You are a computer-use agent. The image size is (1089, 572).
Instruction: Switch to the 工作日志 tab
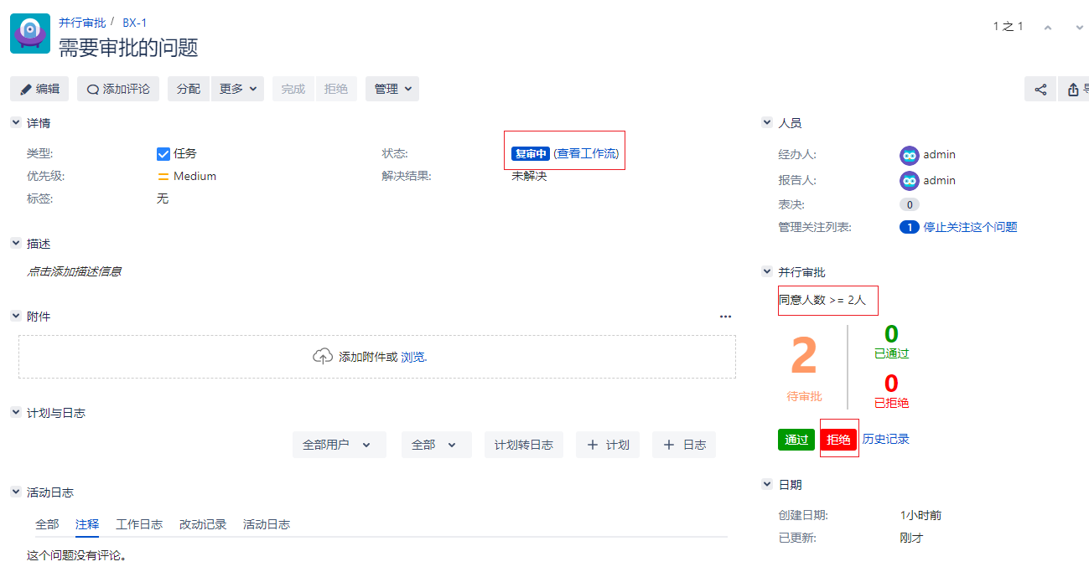tap(139, 524)
